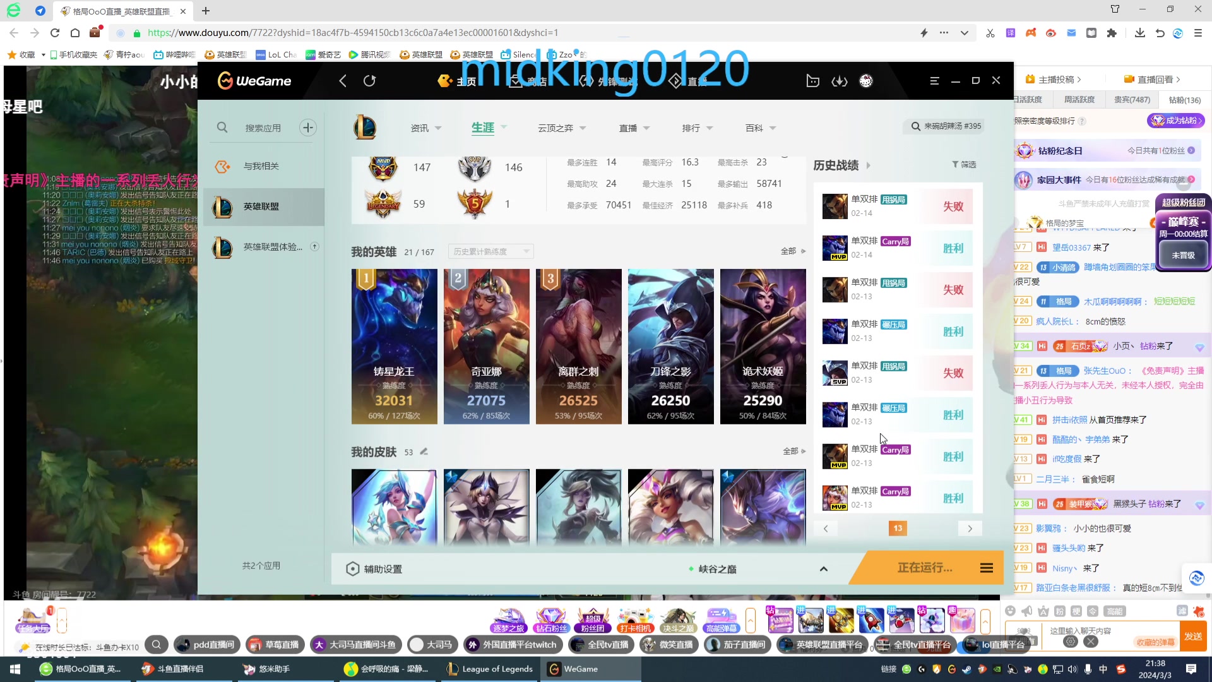The image size is (1212, 682).
Task: Click the League of Legends taskbar item
Action: 490,669
